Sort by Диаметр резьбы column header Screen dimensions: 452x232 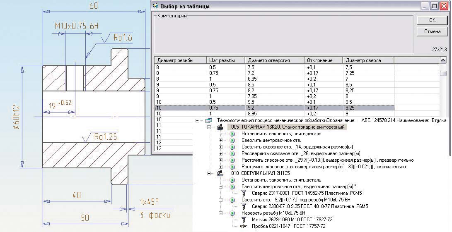pyautogui.click(x=181, y=60)
